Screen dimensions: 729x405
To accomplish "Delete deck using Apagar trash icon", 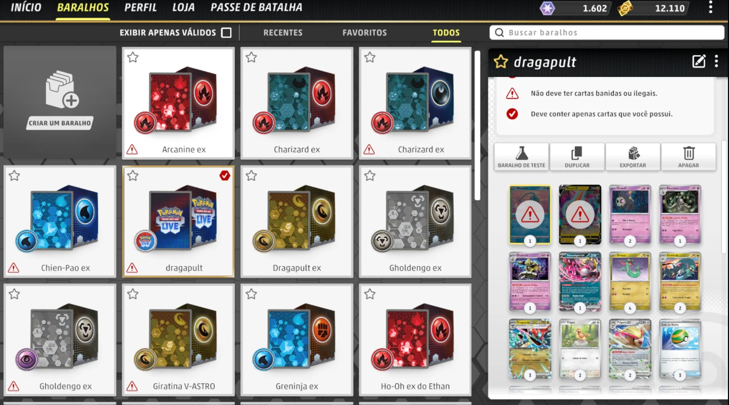I will click(x=689, y=153).
